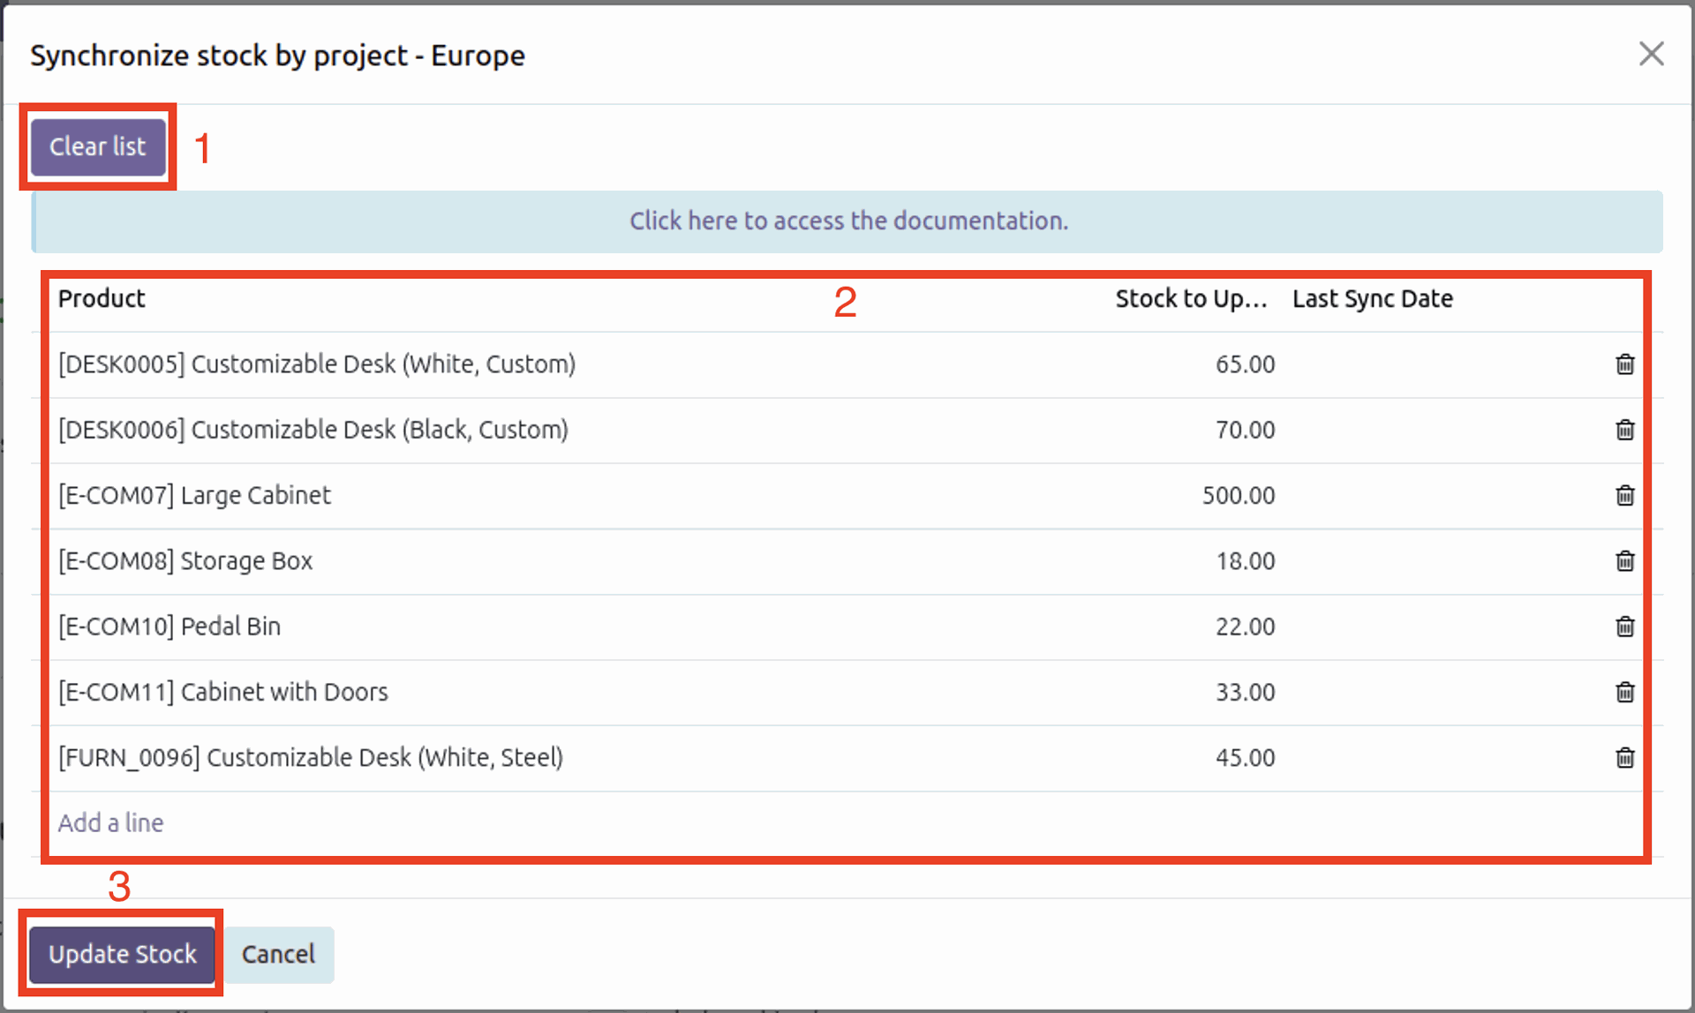The width and height of the screenshot is (1695, 1013).
Task: Edit the 65.00 stock quantity field
Action: (1244, 364)
